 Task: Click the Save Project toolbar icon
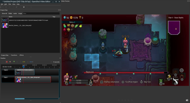pos(9,7)
